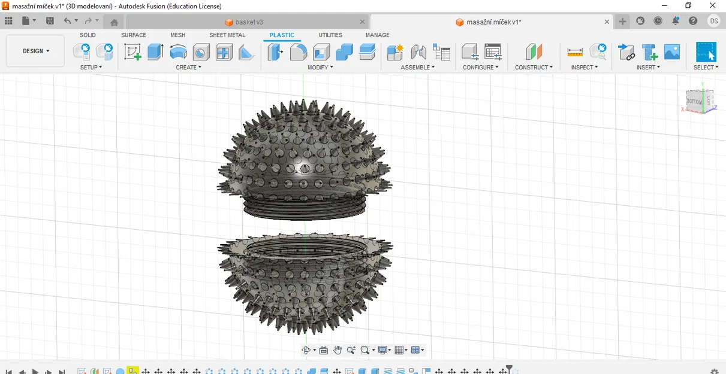Click the Insert Canvas image icon

click(x=672, y=52)
